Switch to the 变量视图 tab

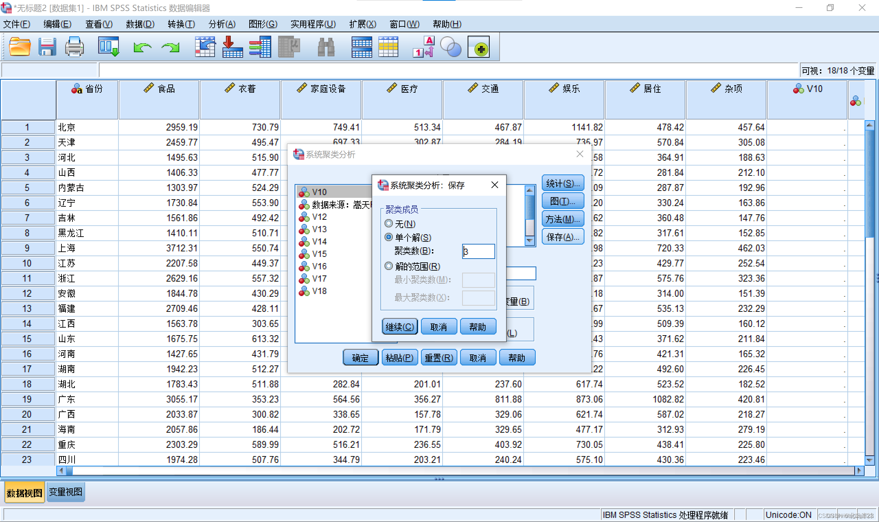(x=65, y=492)
